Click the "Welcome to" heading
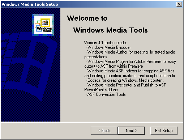This screenshot has height=140, width=184. click(x=87, y=18)
